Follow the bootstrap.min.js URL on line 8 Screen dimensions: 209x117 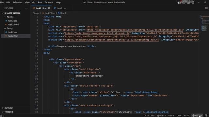pyautogui.click(x=112, y=40)
